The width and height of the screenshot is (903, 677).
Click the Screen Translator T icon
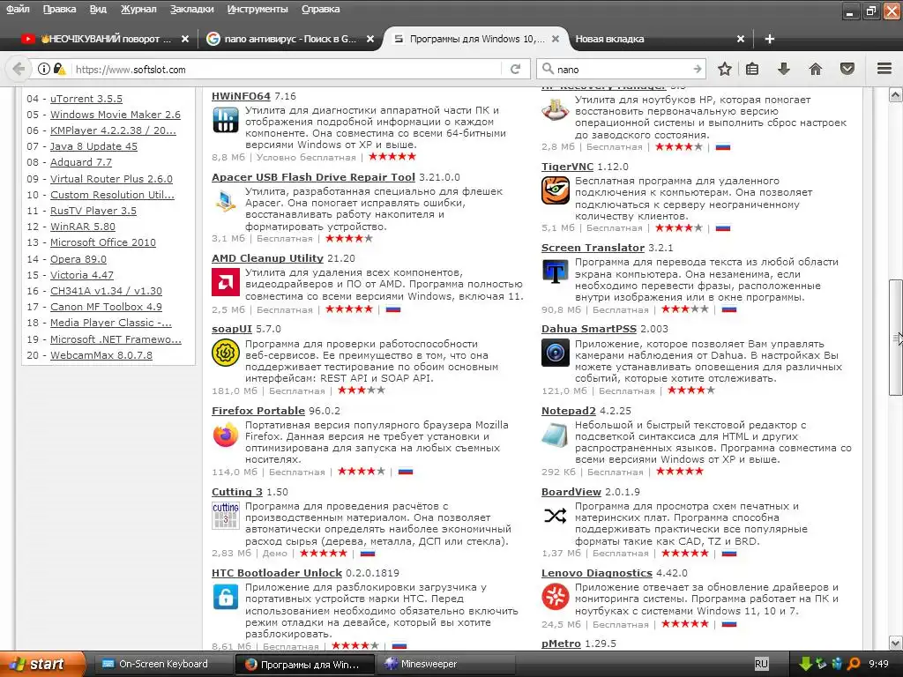556,272
